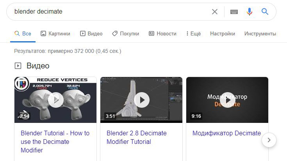Open Настройки settings menu
The image size is (287, 161).
click(223, 33)
